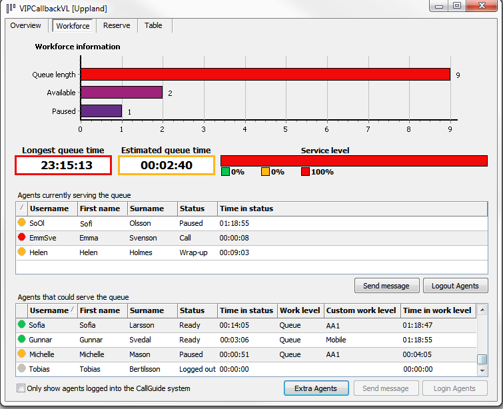Click the VIPCallbackVL title bar app icon

(x=11, y=8)
